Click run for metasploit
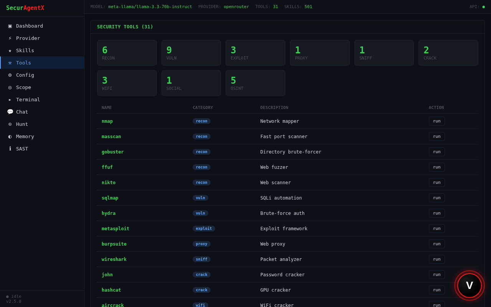Viewport: 491px width, 307px height. (437, 228)
